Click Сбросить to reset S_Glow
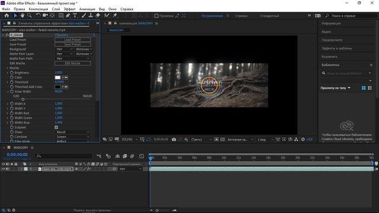This screenshot has width=379, height=213. 62,35
